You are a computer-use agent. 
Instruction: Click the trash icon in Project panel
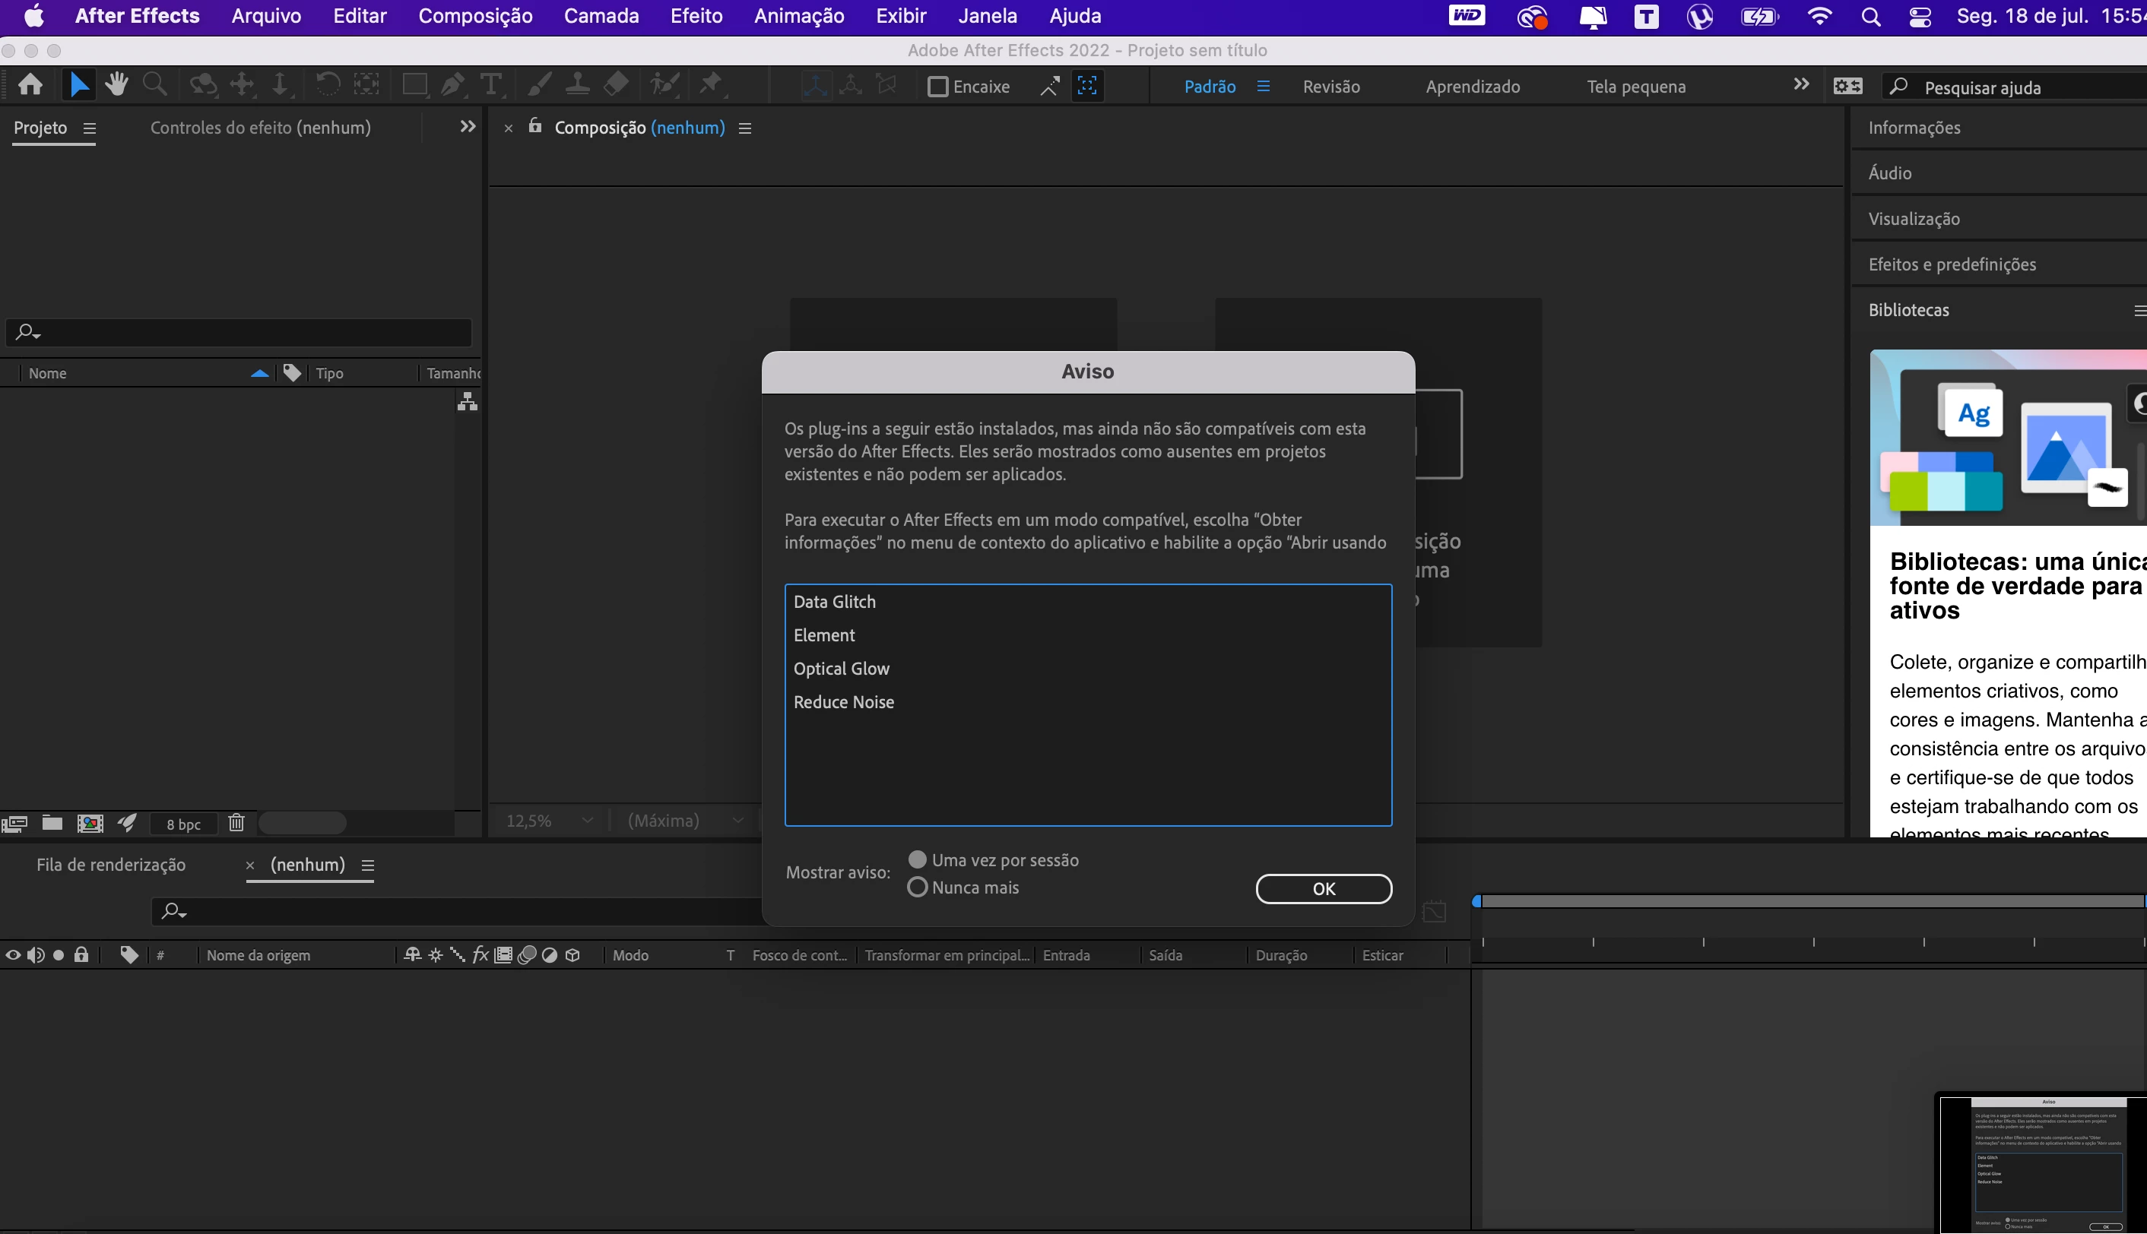[x=236, y=823]
